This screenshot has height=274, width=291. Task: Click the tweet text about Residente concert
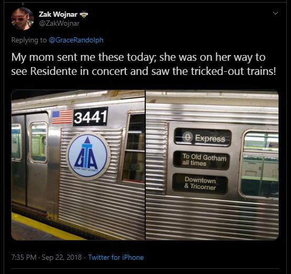coord(144,64)
